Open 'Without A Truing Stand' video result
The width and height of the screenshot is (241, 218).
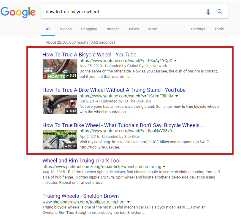(114, 90)
